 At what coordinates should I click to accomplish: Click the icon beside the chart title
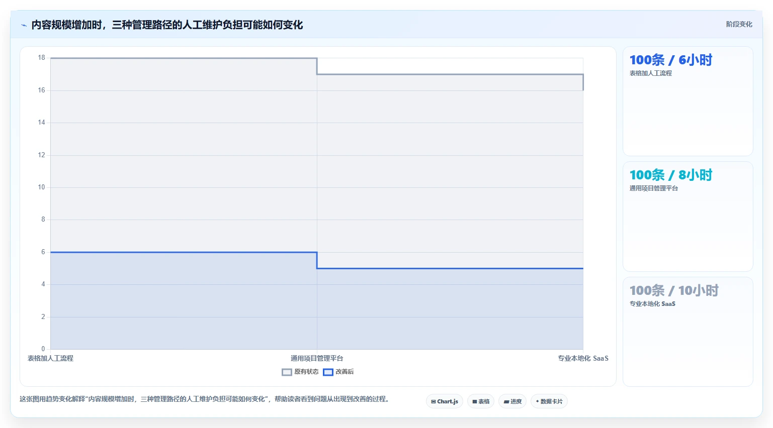[24, 25]
